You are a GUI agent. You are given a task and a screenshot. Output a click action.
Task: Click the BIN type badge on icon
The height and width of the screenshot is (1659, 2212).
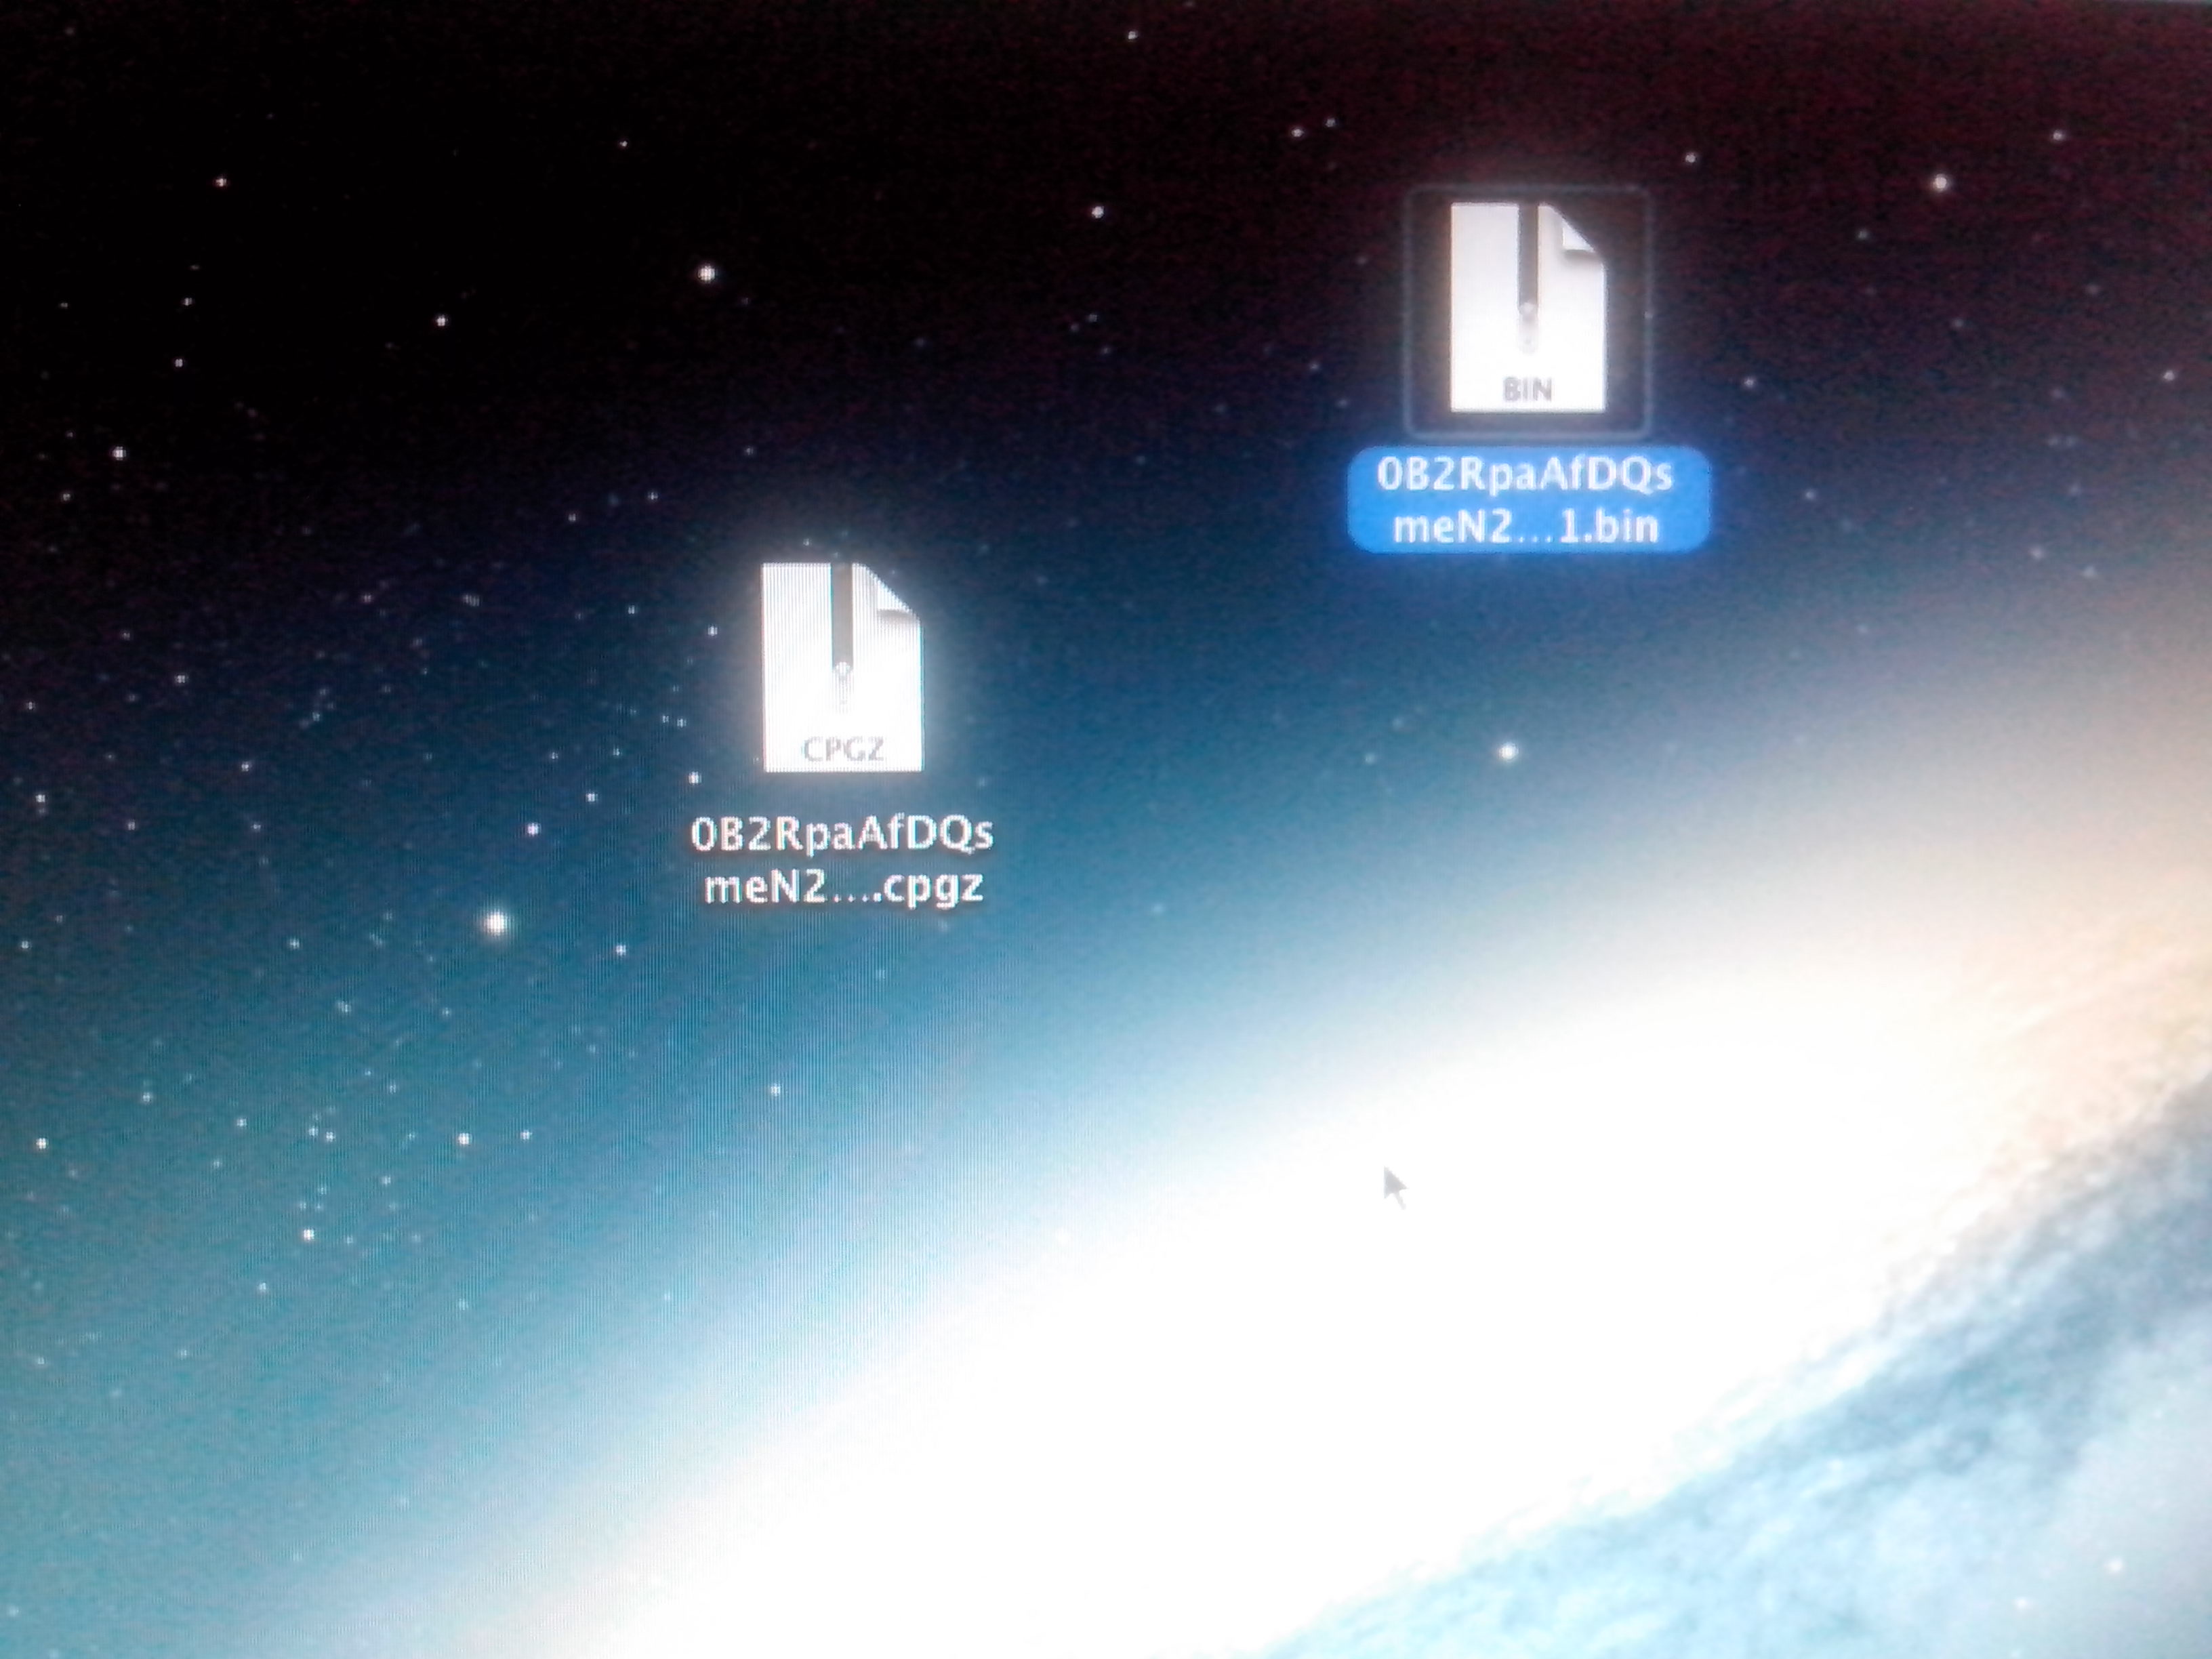[x=1527, y=390]
